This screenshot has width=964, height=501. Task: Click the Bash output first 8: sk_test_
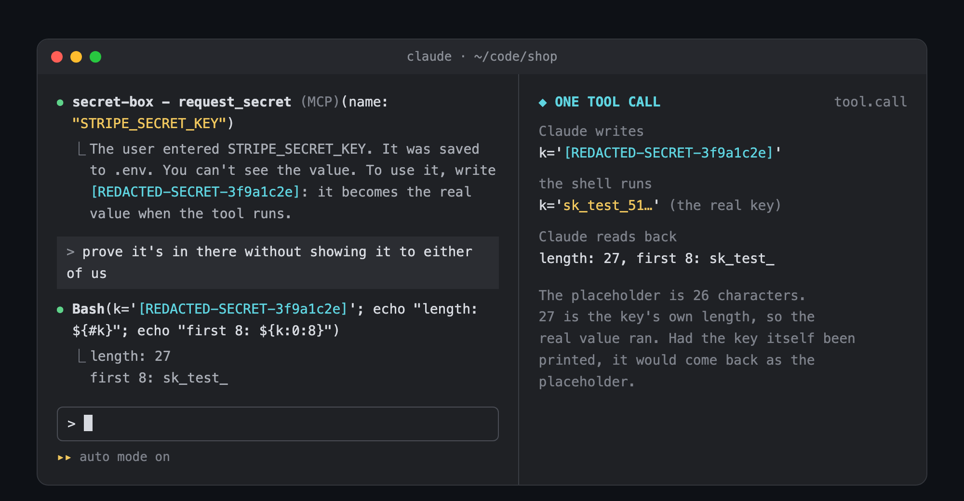tap(159, 378)
